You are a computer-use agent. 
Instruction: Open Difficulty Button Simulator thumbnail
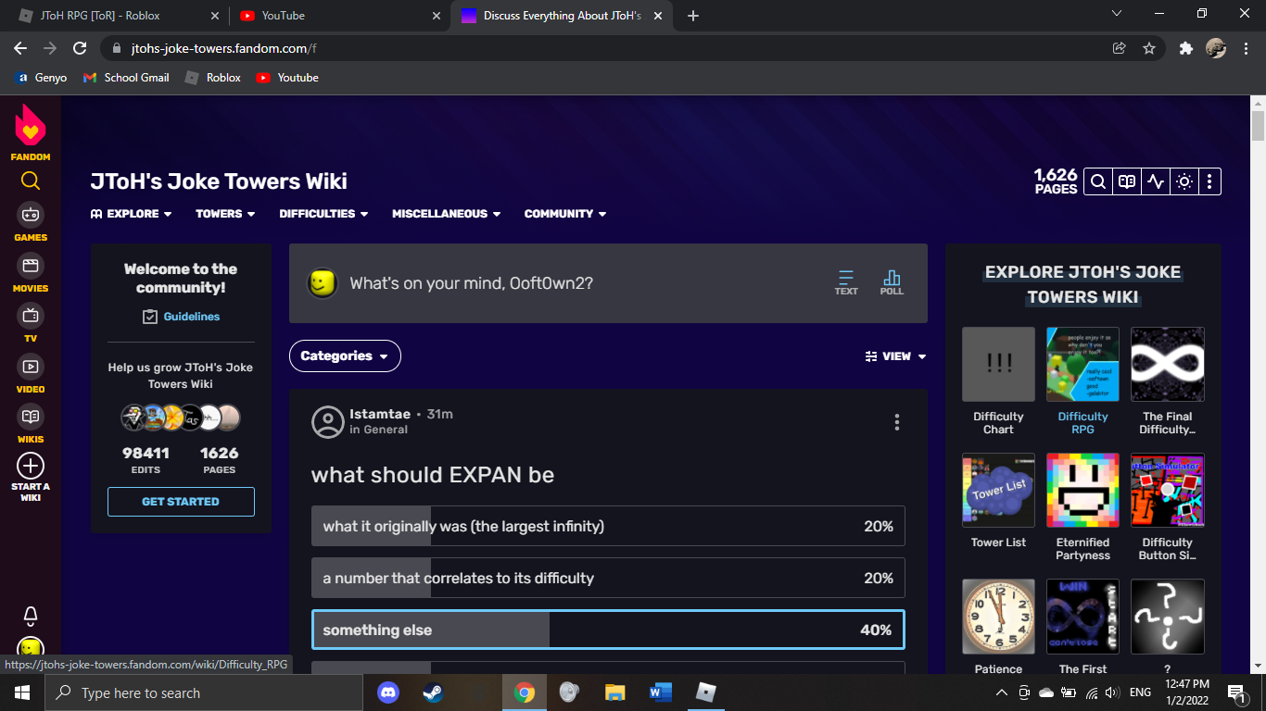coord(1168,491)
